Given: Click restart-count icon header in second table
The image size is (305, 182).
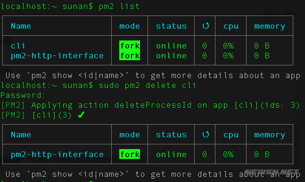Looking at the screenshot, I should 206,135.
